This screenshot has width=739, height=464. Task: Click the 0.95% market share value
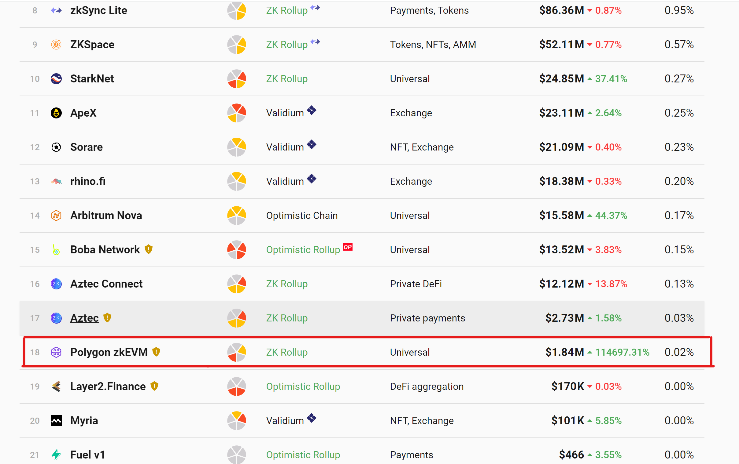point(679,11)
